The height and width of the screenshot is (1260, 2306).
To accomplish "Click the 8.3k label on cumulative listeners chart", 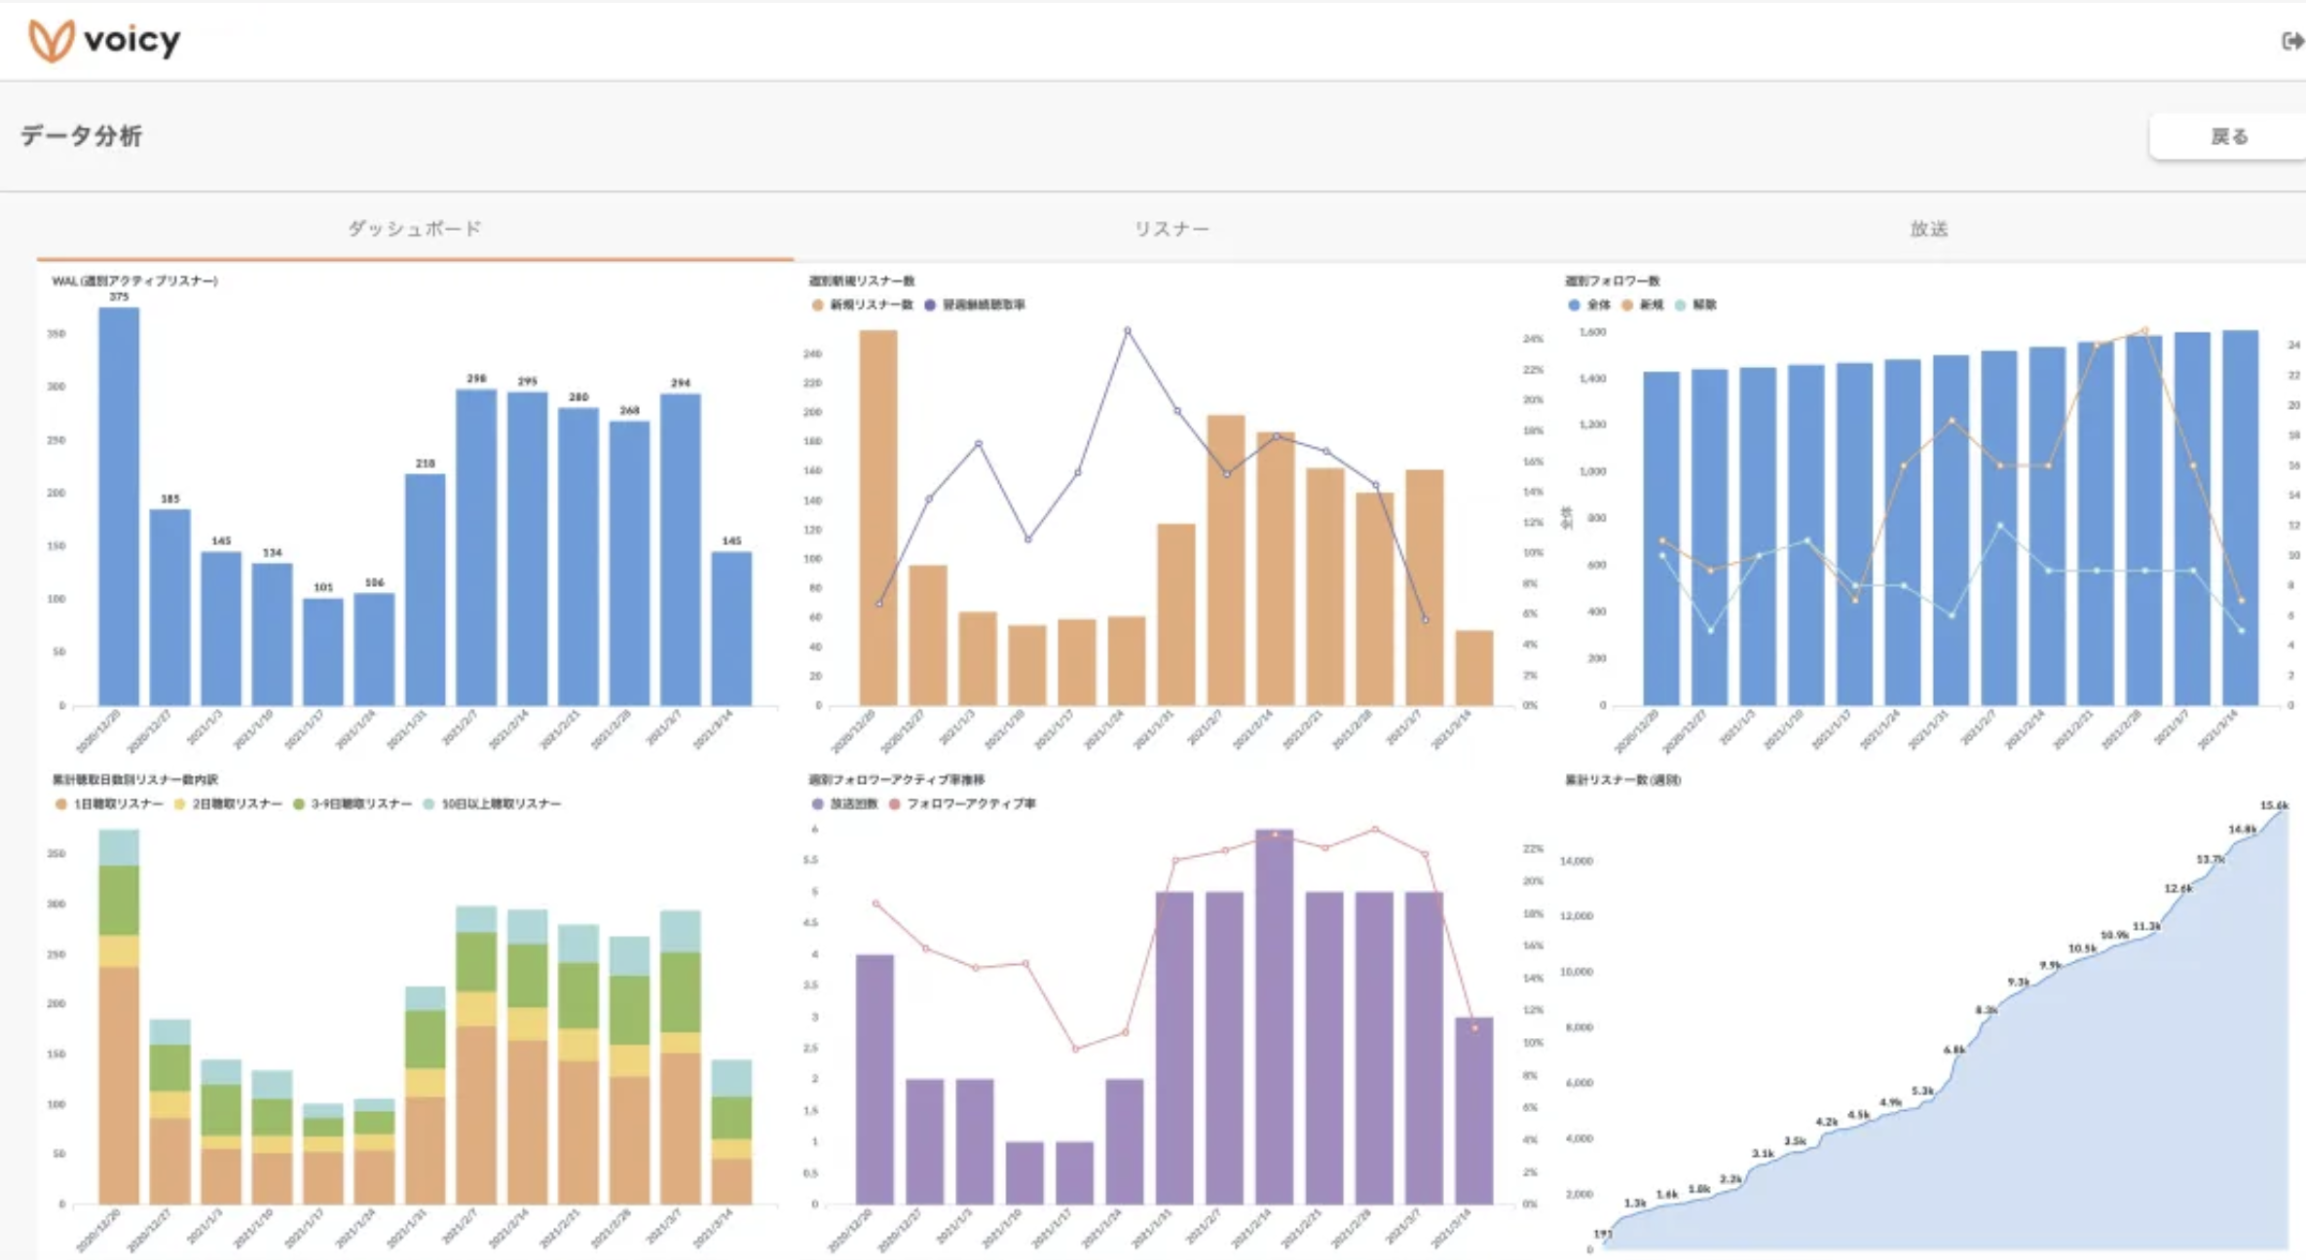I will tap(1986, 1010).
